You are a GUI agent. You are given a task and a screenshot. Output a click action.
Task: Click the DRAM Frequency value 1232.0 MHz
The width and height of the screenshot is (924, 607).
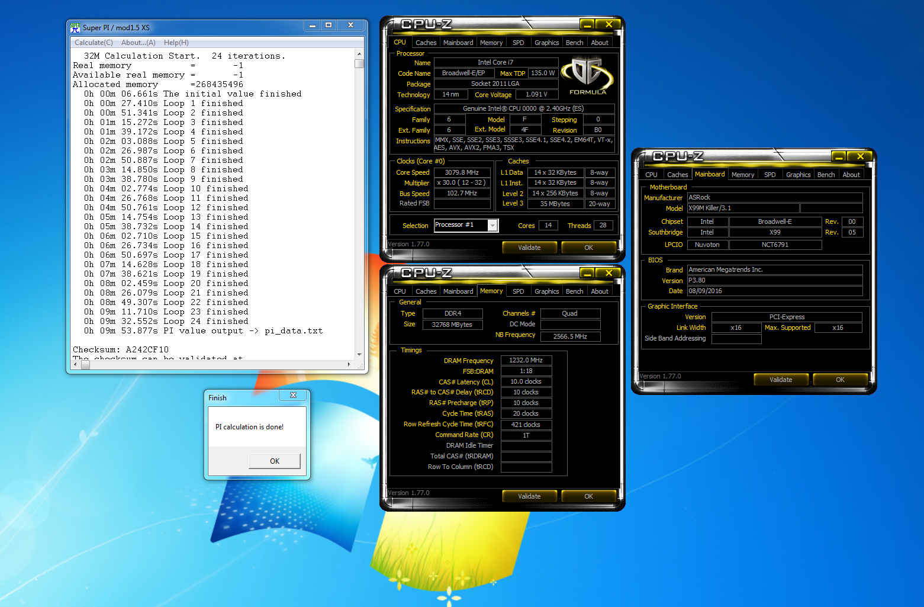pos(526,360)
